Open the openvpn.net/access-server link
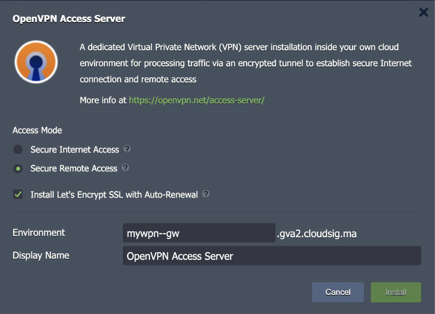 (196, 100)
